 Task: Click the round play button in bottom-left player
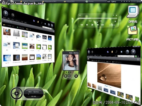pyautogui.click(x=17, y=94)
